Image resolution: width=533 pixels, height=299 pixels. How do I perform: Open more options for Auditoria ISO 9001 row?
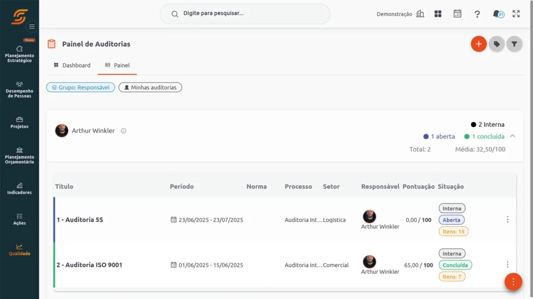tap(507, 264)
